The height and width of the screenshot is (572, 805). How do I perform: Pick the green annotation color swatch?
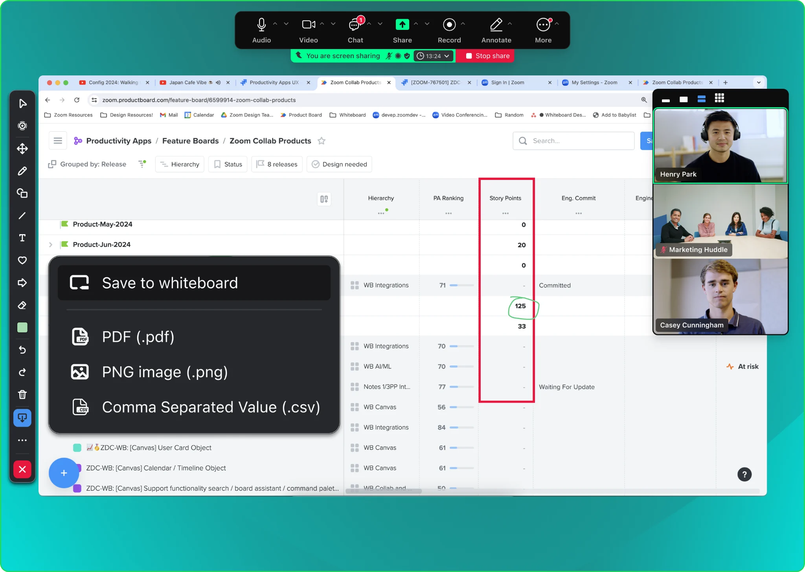(x=22, y=327)
